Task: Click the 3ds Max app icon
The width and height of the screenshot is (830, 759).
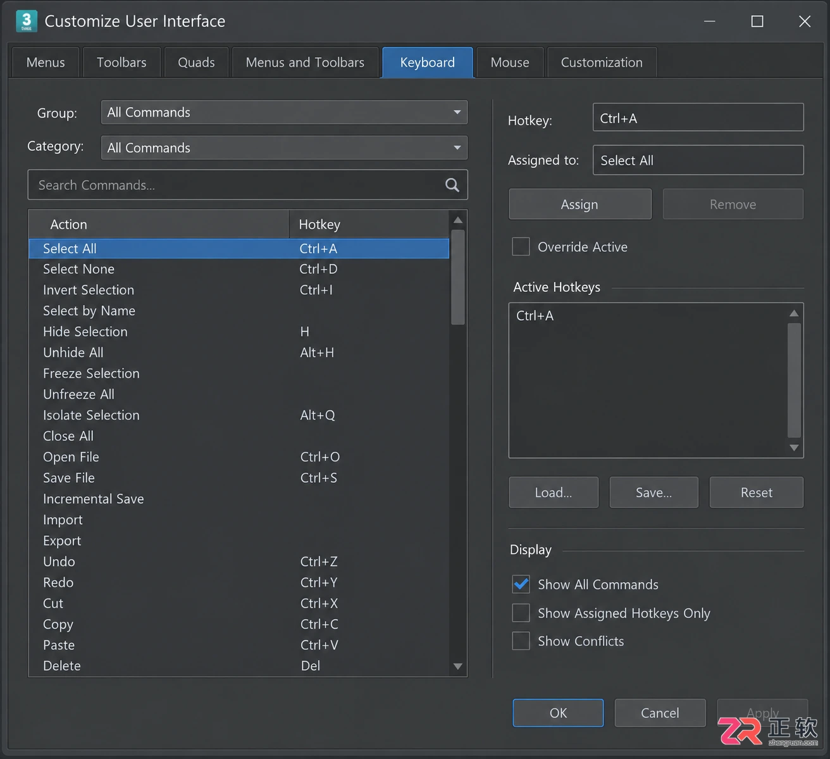Action: pyautogui.click(x=26, y=21)
